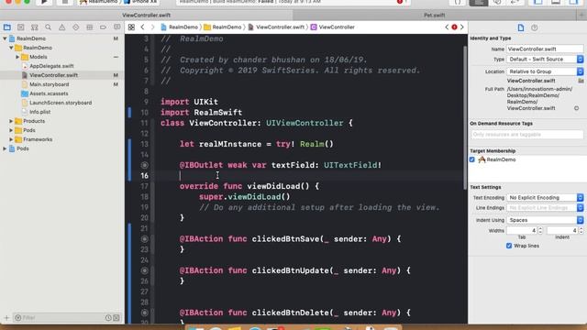Viewport: 587px width, 330px height.
Task: Go forward in editor history
Action: click(152, 27)
